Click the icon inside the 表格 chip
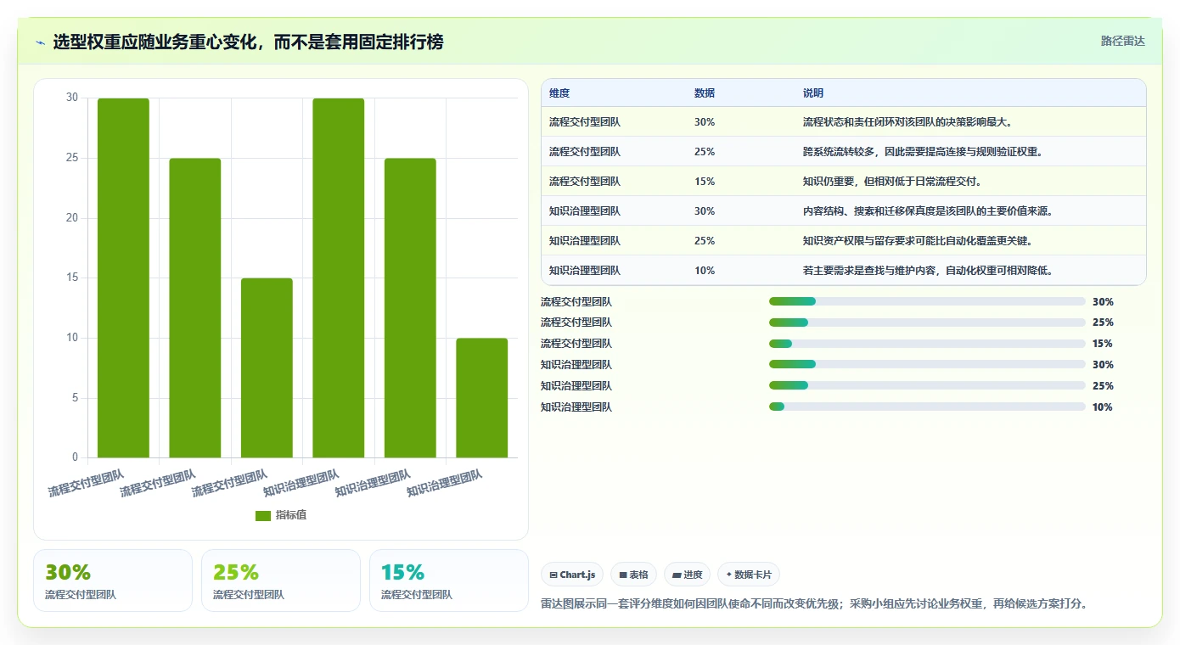Image resolution: width=1180 pixels, height=645 pixels. coord(623,575)
